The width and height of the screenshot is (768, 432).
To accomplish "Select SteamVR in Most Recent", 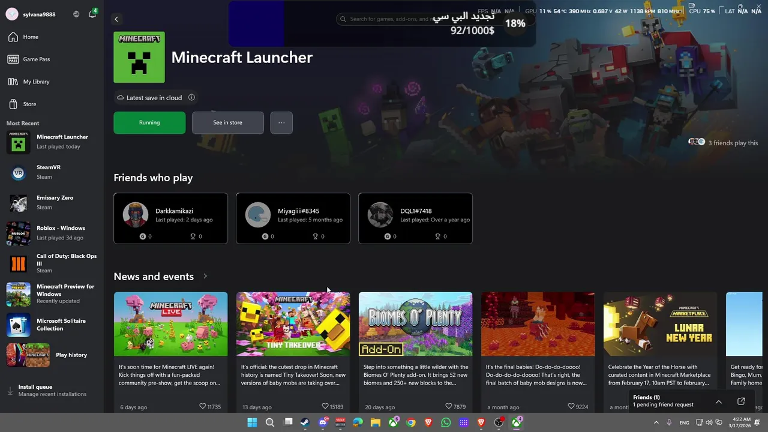I will point(52,172).
